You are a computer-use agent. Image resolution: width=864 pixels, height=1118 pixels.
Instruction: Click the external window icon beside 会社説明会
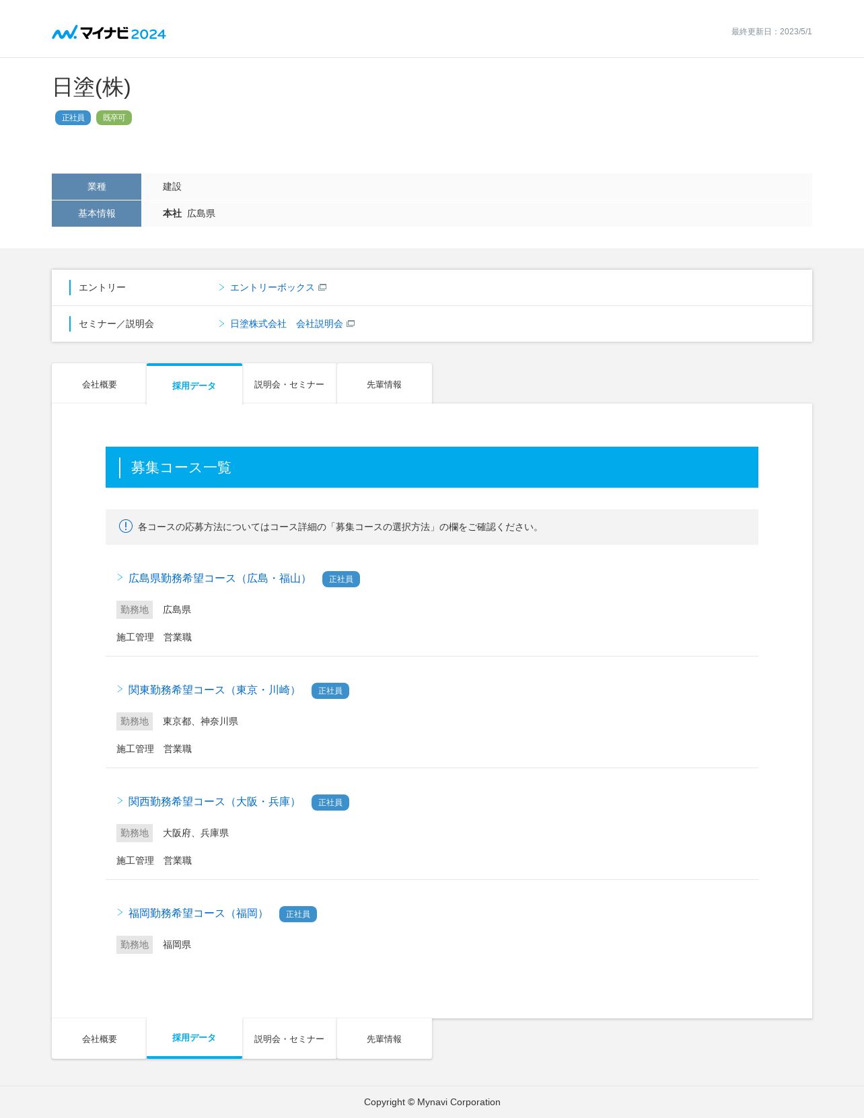351,324
